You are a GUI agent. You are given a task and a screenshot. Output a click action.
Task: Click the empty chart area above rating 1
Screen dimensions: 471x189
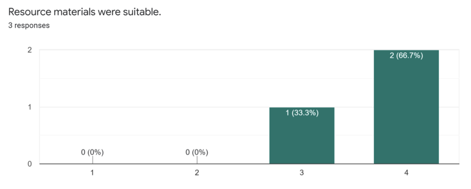92,99
